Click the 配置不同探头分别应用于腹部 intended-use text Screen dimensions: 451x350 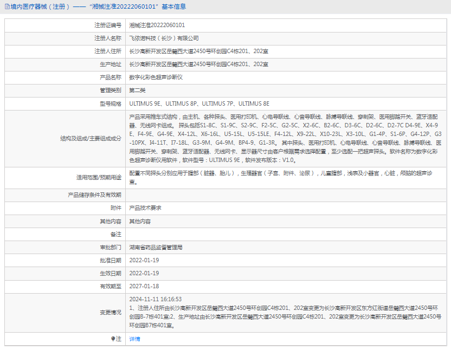coord(281,178)
